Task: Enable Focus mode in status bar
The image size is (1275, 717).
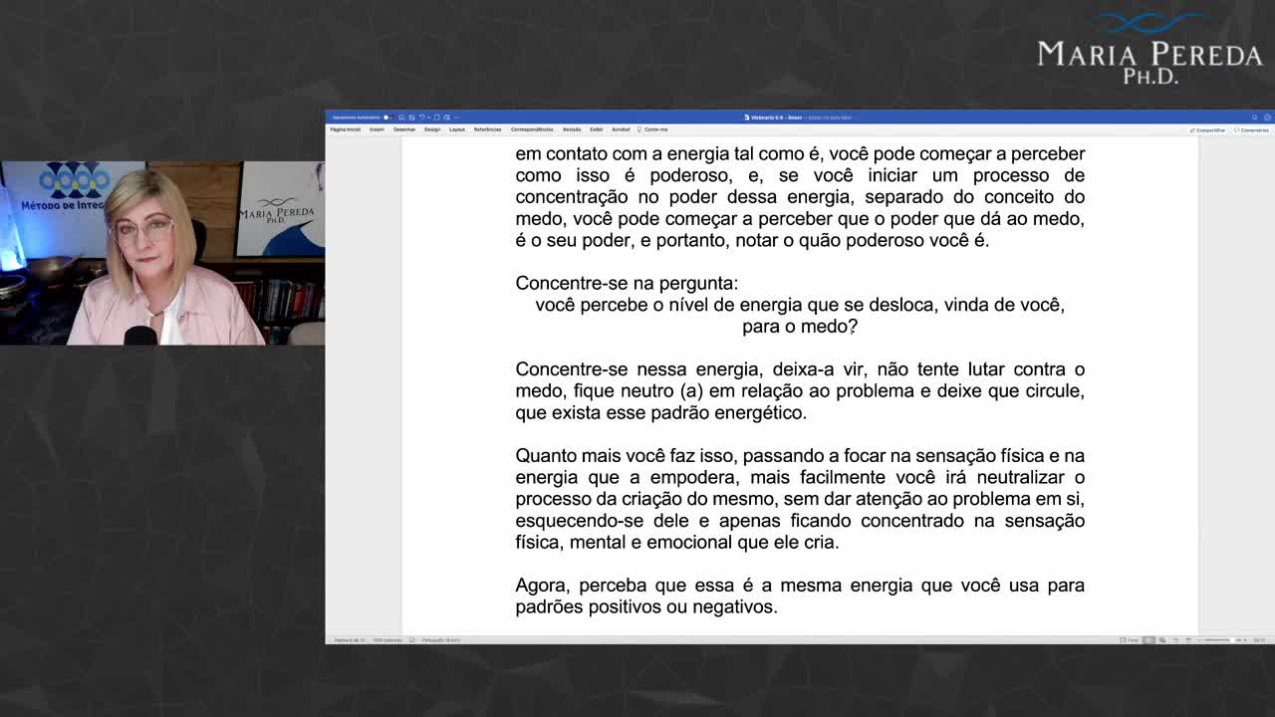Action: pyautogui.click(x=1129, y=640)
